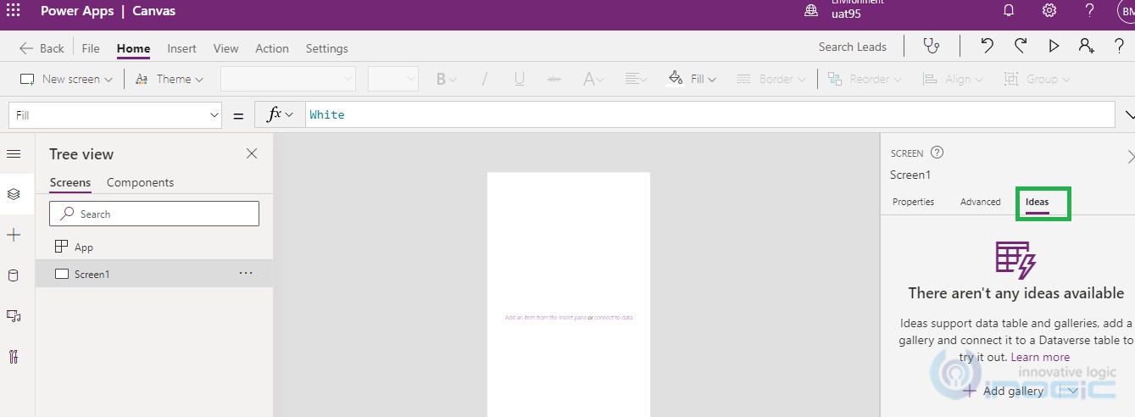1135x417 pixels.
Task: Run the App checker stethoscope
Action: [x=932, y=47]
